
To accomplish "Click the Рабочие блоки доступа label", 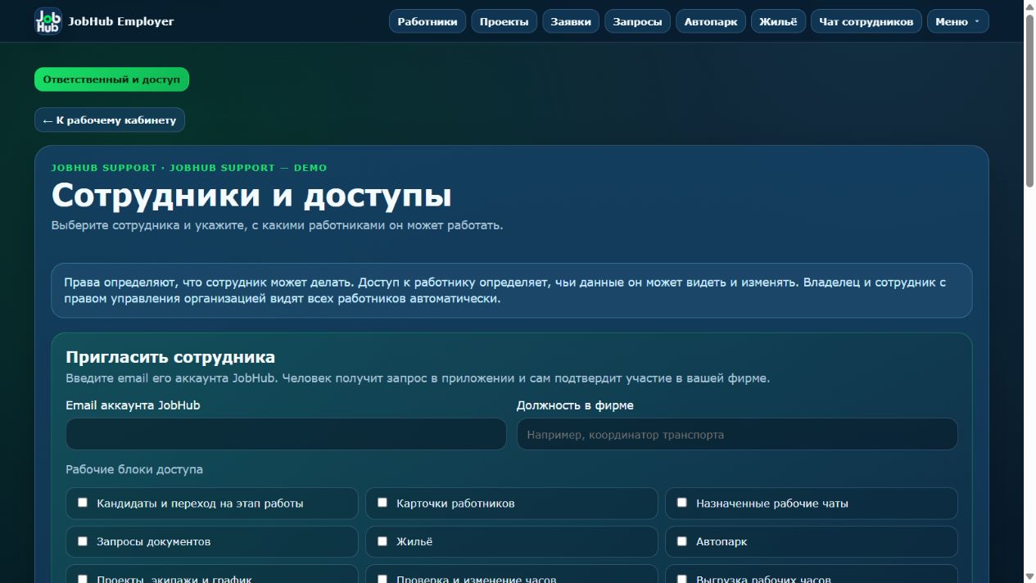I will click(134, 469).
